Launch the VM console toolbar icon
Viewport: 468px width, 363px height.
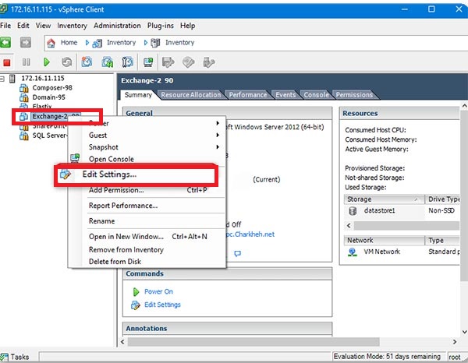148,62
